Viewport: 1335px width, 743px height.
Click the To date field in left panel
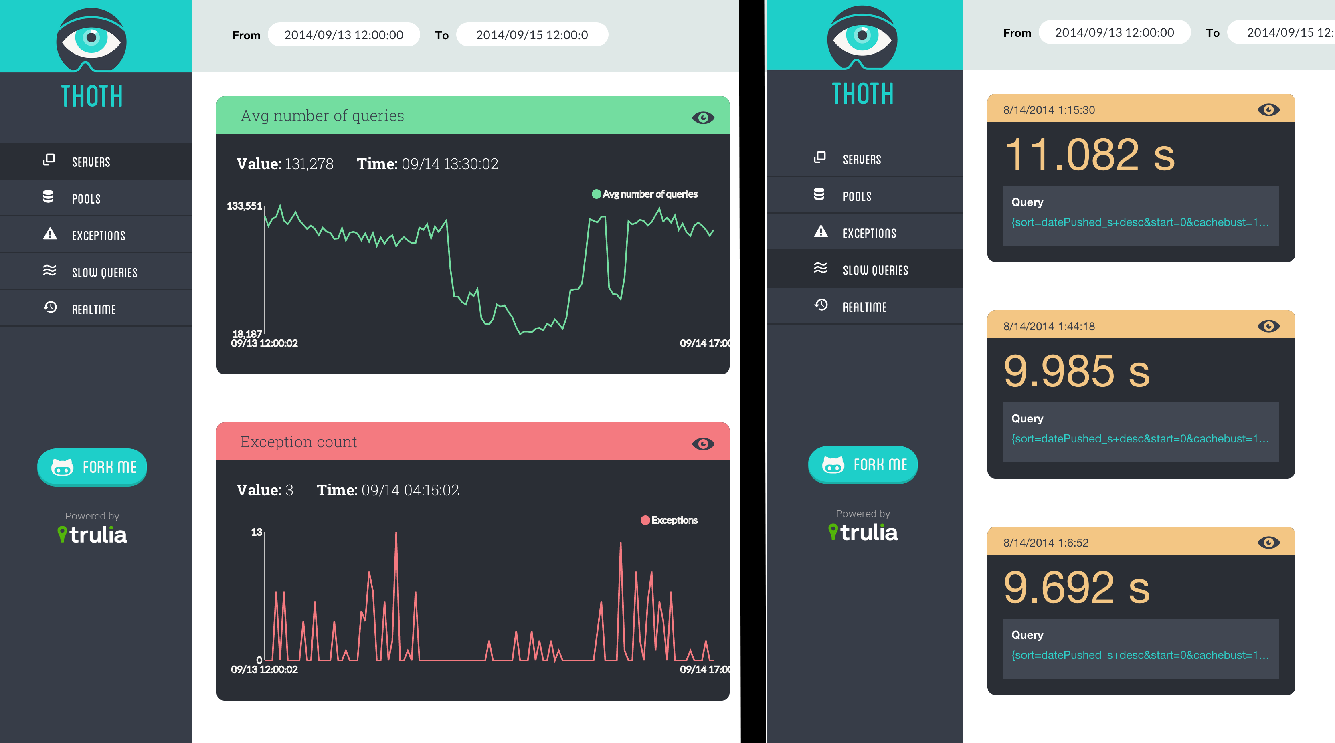[532, 35]
